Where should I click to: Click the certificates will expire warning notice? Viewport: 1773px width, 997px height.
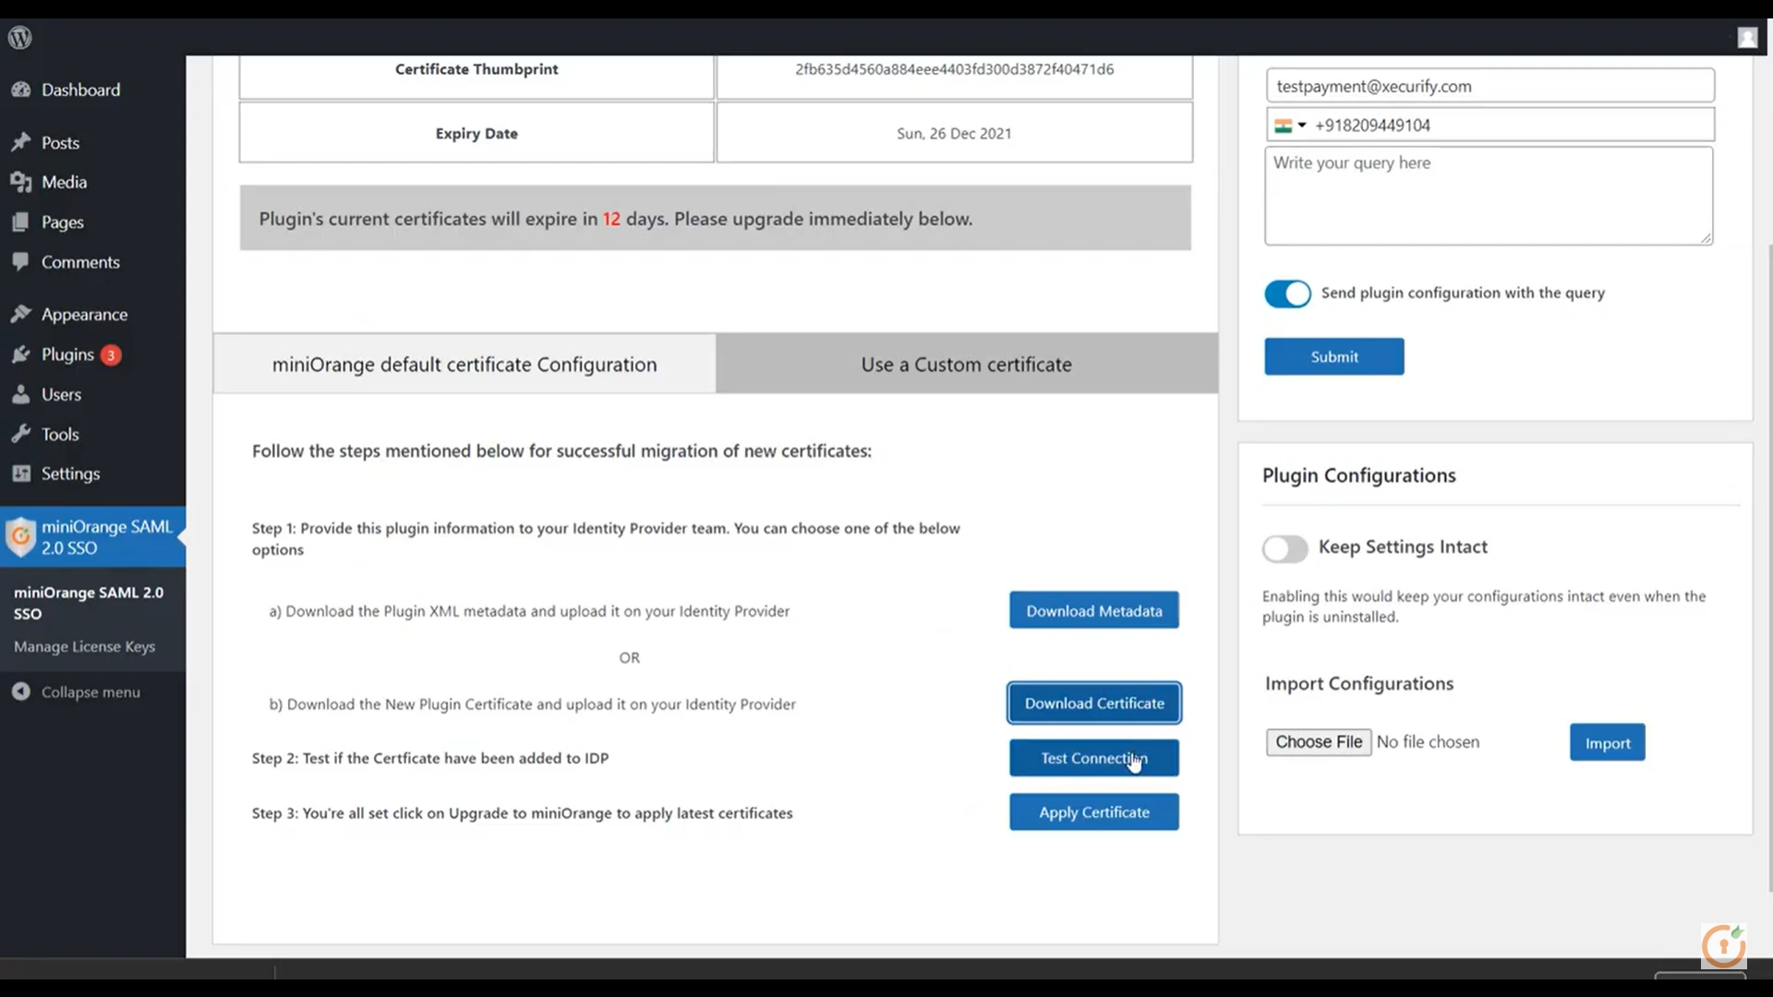click(x=716, y=218)
